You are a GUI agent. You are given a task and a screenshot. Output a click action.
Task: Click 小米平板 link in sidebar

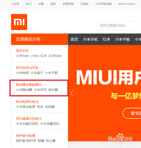pyautogui.click(x=51, y=73)
